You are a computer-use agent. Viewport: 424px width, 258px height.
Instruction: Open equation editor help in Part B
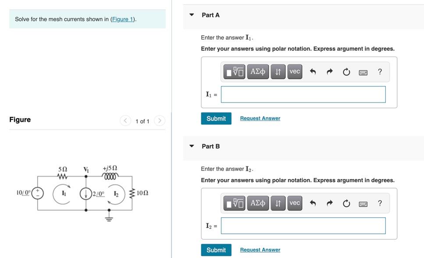pos(379,203)
